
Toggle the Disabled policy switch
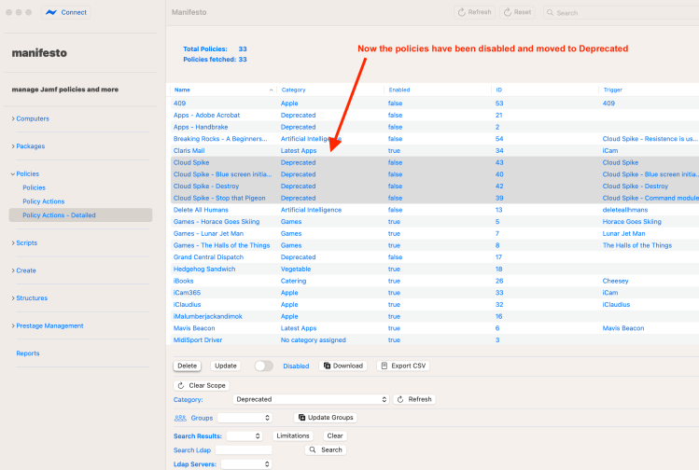[264, 366]
